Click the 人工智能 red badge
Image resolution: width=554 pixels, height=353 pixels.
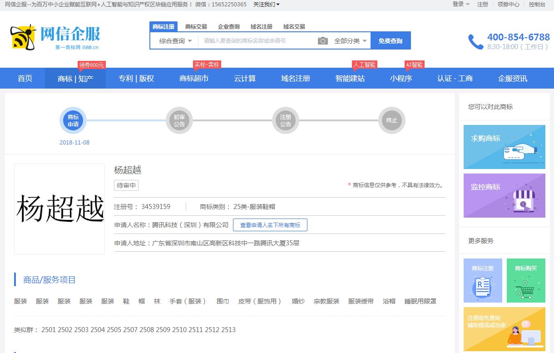tap(365, 65)
